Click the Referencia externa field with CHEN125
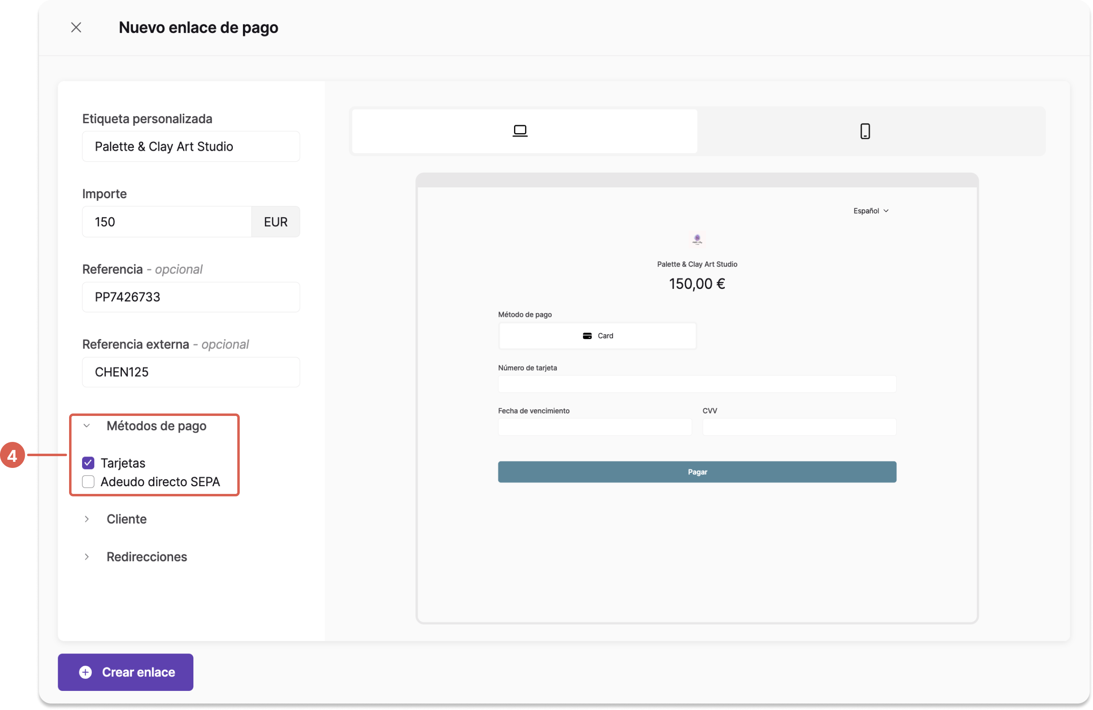 191,372
